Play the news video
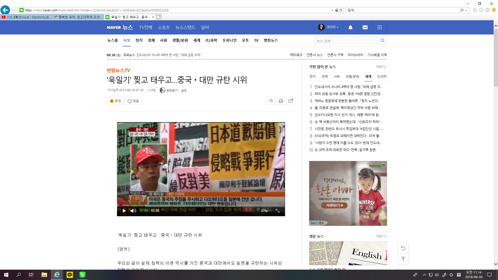 click(124, 211)
